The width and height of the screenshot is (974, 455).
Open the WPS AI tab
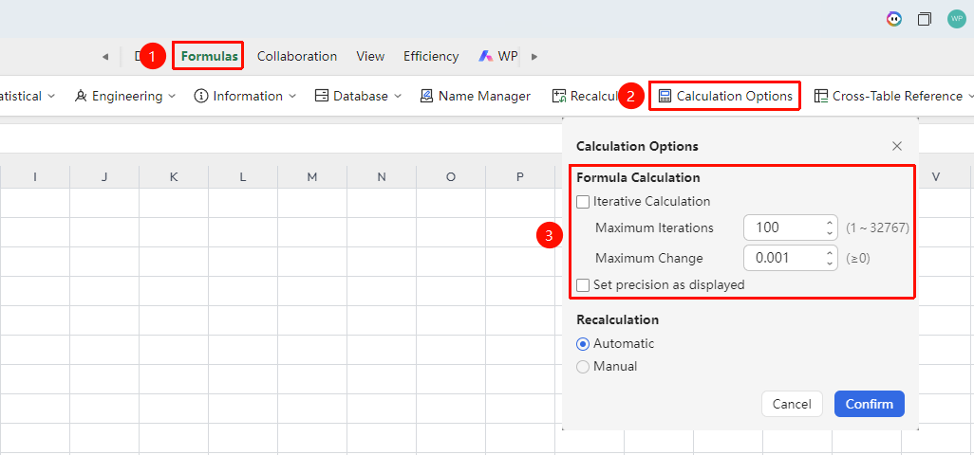pos(497,57)
